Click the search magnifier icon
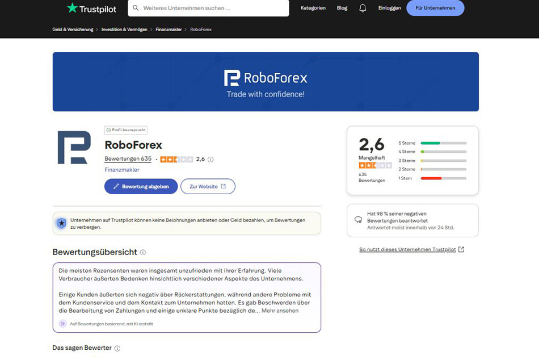The image size is (539, 360). point(136,7)
